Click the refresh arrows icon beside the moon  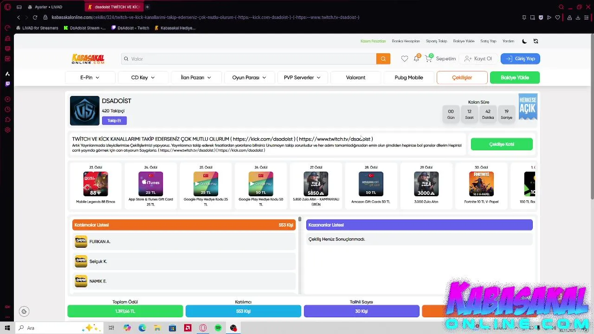[536, 41]
